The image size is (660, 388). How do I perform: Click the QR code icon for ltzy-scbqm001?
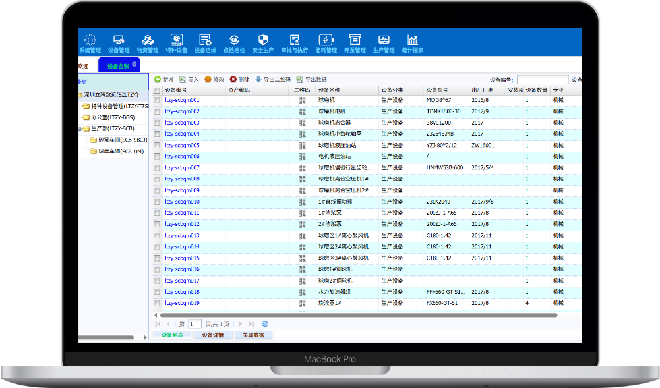pyautogui.click(x=302, y=101)
